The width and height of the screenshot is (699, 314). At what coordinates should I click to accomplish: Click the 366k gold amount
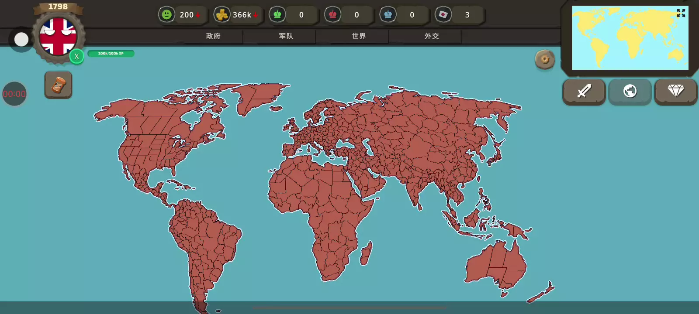point(242,15)
